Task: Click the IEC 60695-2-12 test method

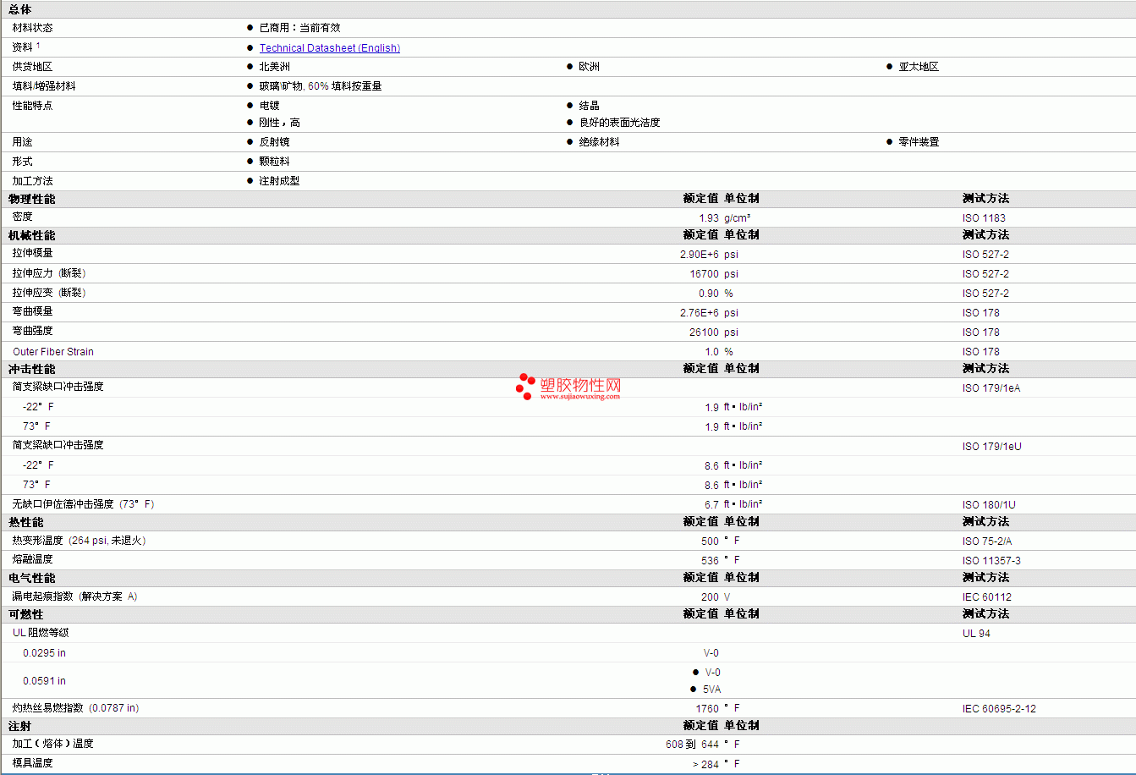Action: click(999, 709)
